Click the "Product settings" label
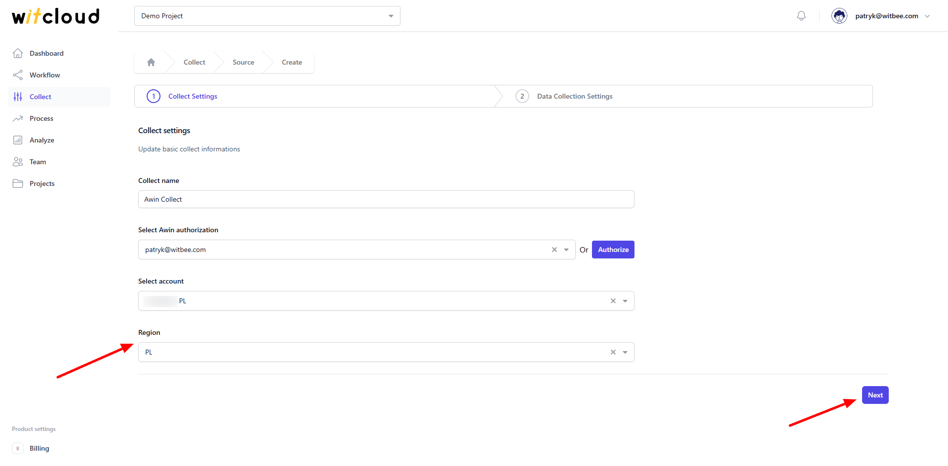Screen dimensions: 948x466 pyautogui.click(x=34, y=429)
